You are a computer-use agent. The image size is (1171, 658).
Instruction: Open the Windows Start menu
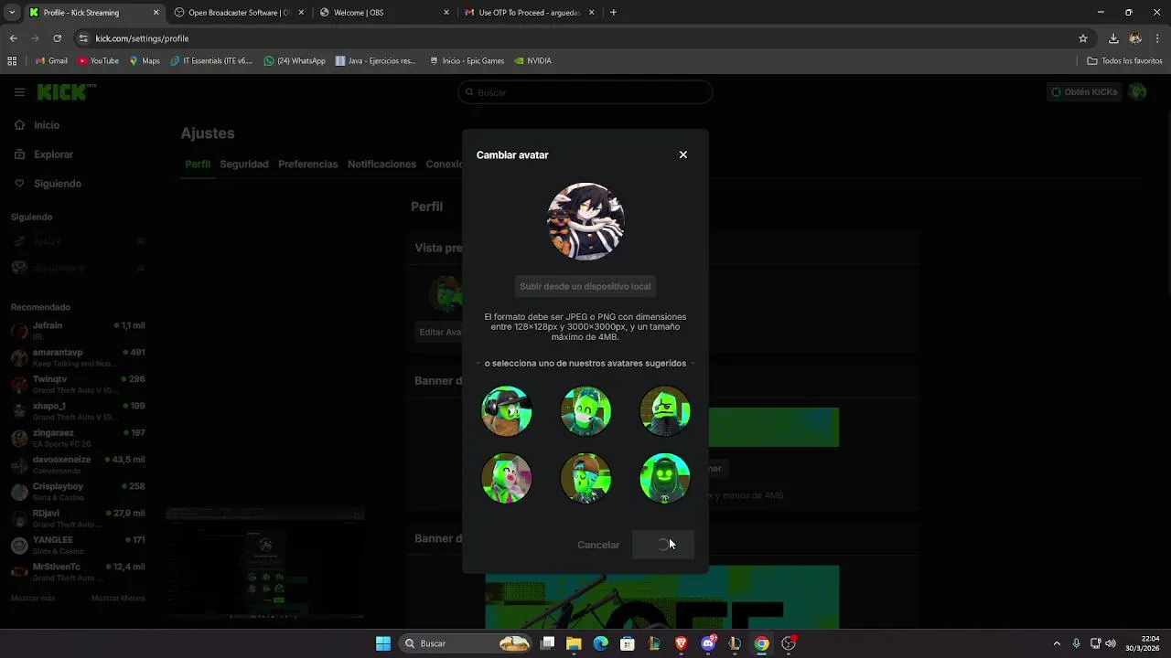pos(383,643)
